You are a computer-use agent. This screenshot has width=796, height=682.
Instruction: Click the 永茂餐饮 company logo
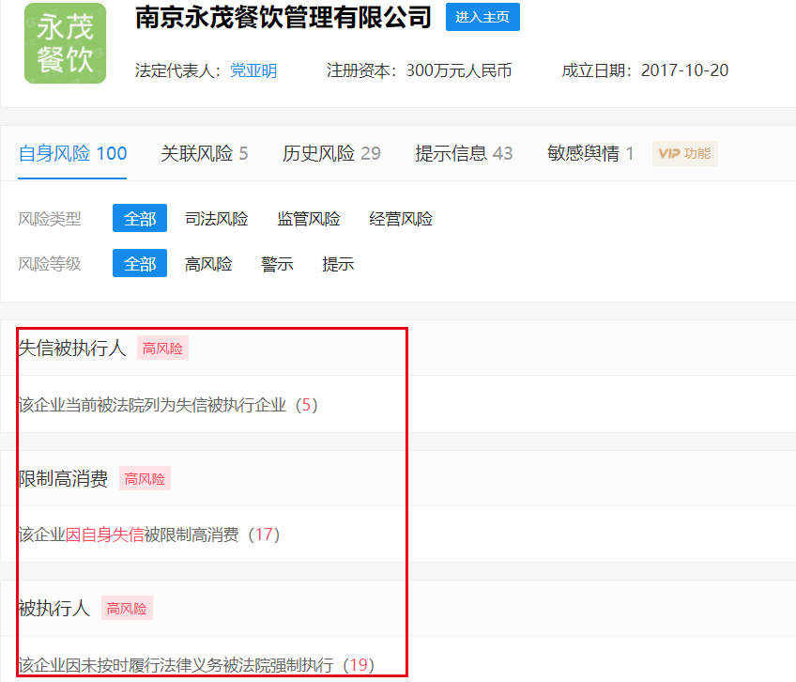(x=65, y=43)
